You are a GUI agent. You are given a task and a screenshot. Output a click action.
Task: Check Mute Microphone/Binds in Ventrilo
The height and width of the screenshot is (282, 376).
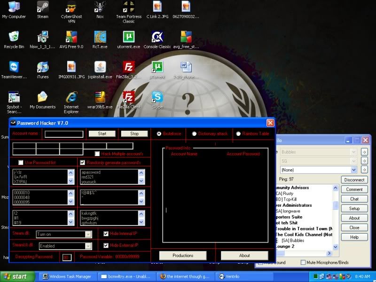click(x=303, y=262)
